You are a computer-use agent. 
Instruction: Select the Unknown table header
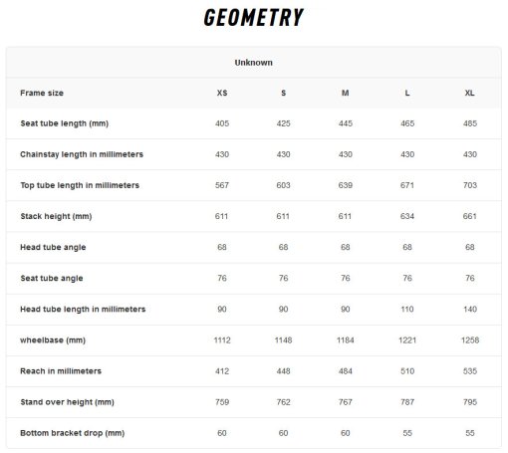point(254,63)
